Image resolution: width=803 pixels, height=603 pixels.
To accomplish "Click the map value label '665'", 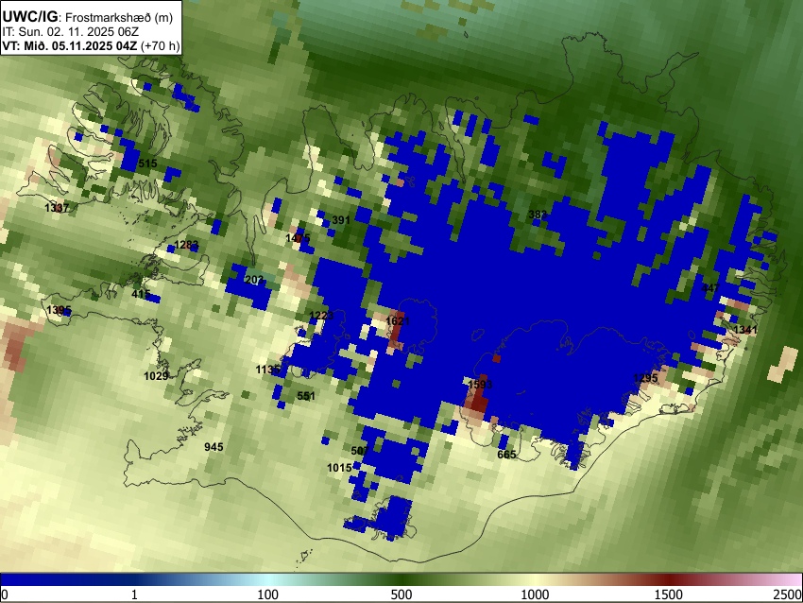I will (506, 455).
